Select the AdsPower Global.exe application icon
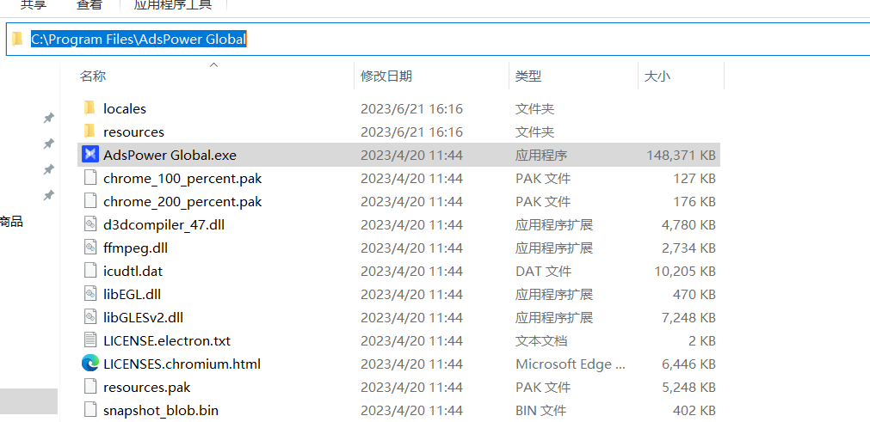 89,155
